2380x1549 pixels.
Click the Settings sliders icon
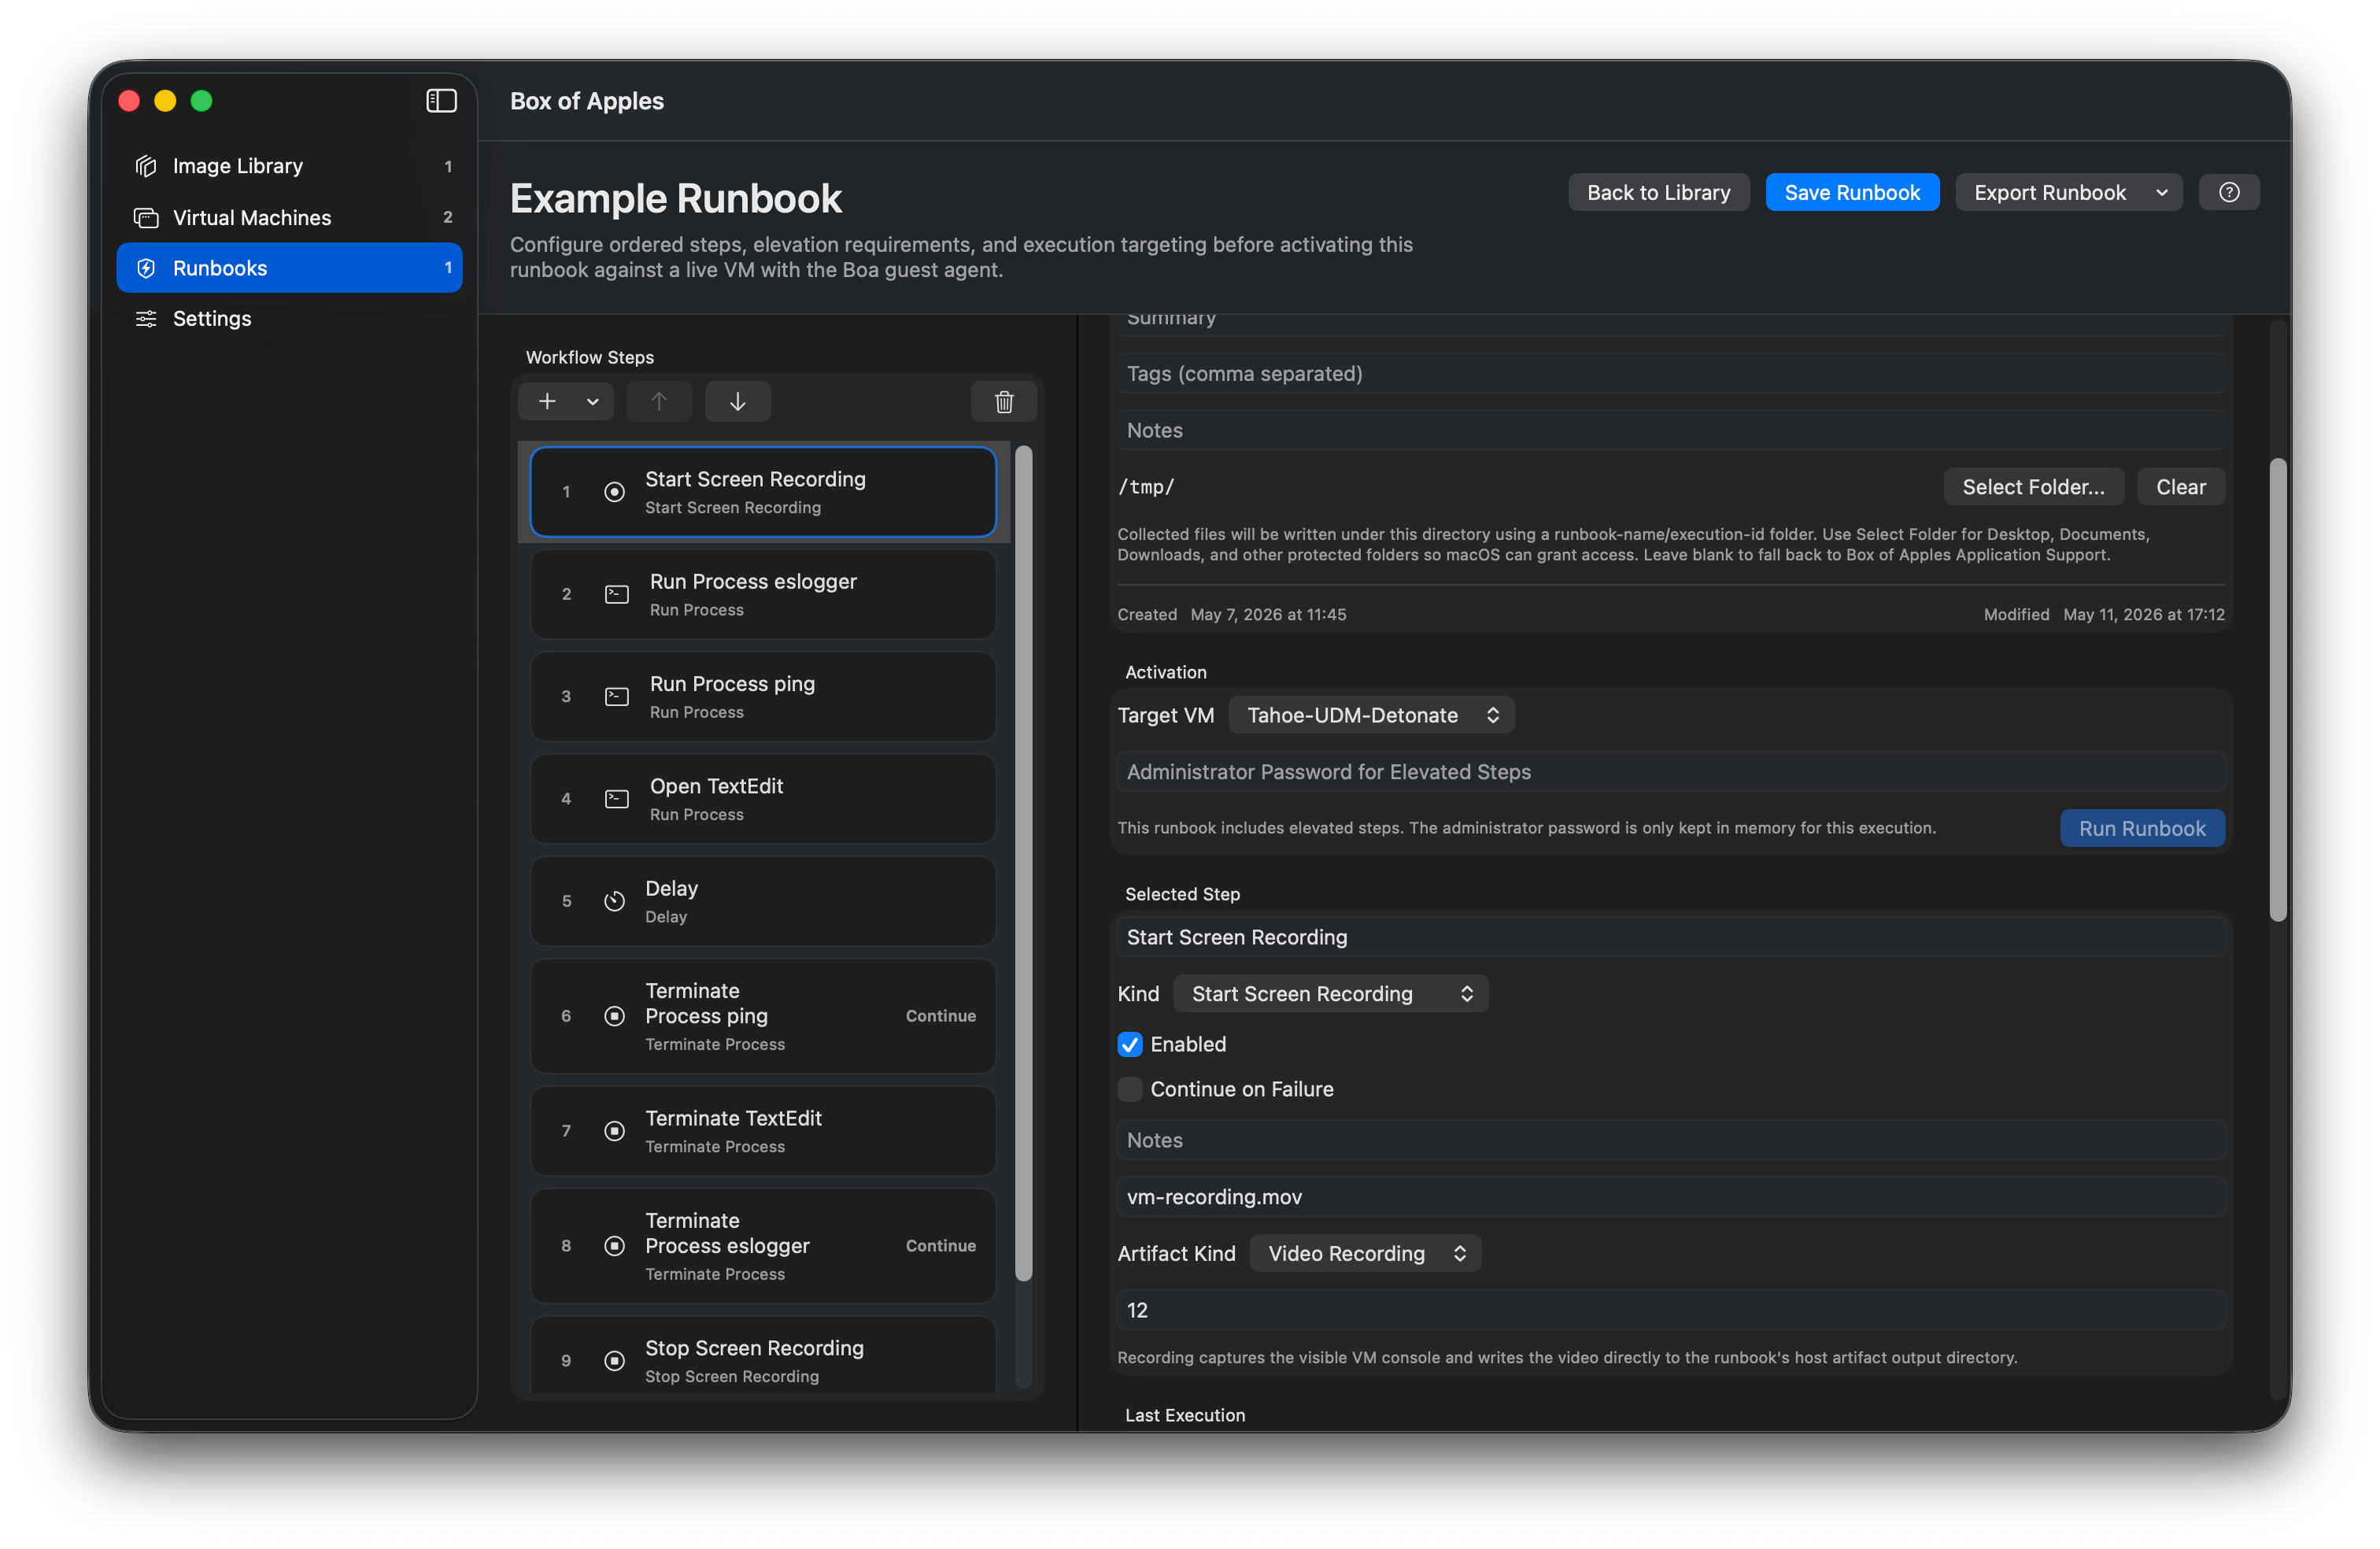pyautogui.click(x=146, y=318)
